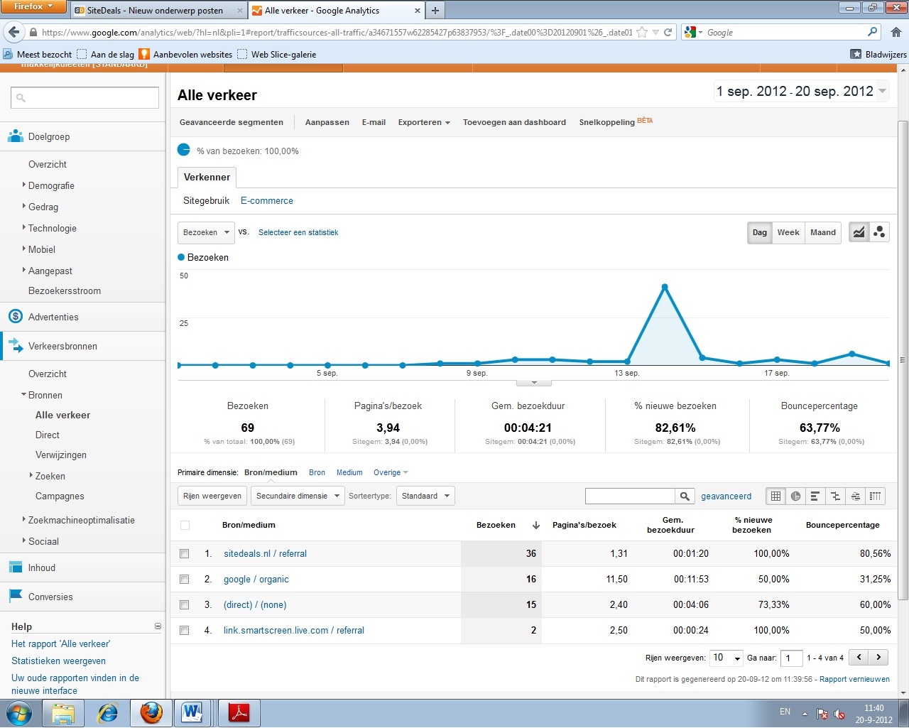Click the Inhoud section icon
Screen dimensions: 909x728
click(16, 567)
